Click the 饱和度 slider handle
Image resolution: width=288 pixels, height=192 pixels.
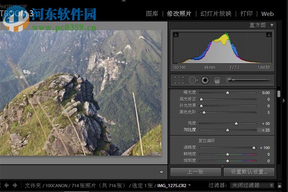coord(228,161)
